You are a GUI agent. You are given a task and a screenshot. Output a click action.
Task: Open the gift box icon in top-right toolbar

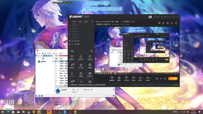click(x=159, y=23)
